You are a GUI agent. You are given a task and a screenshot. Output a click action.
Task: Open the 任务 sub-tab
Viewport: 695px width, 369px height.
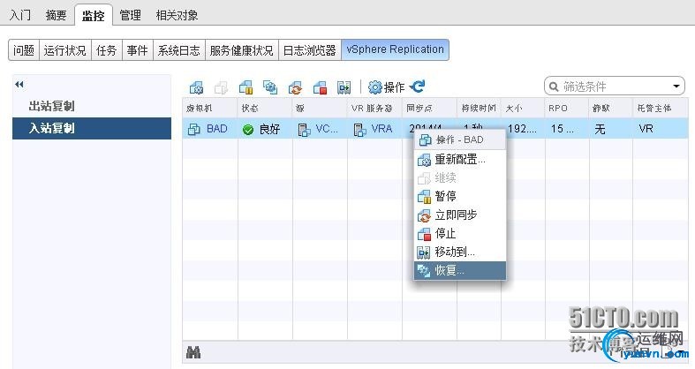[106, 50]
